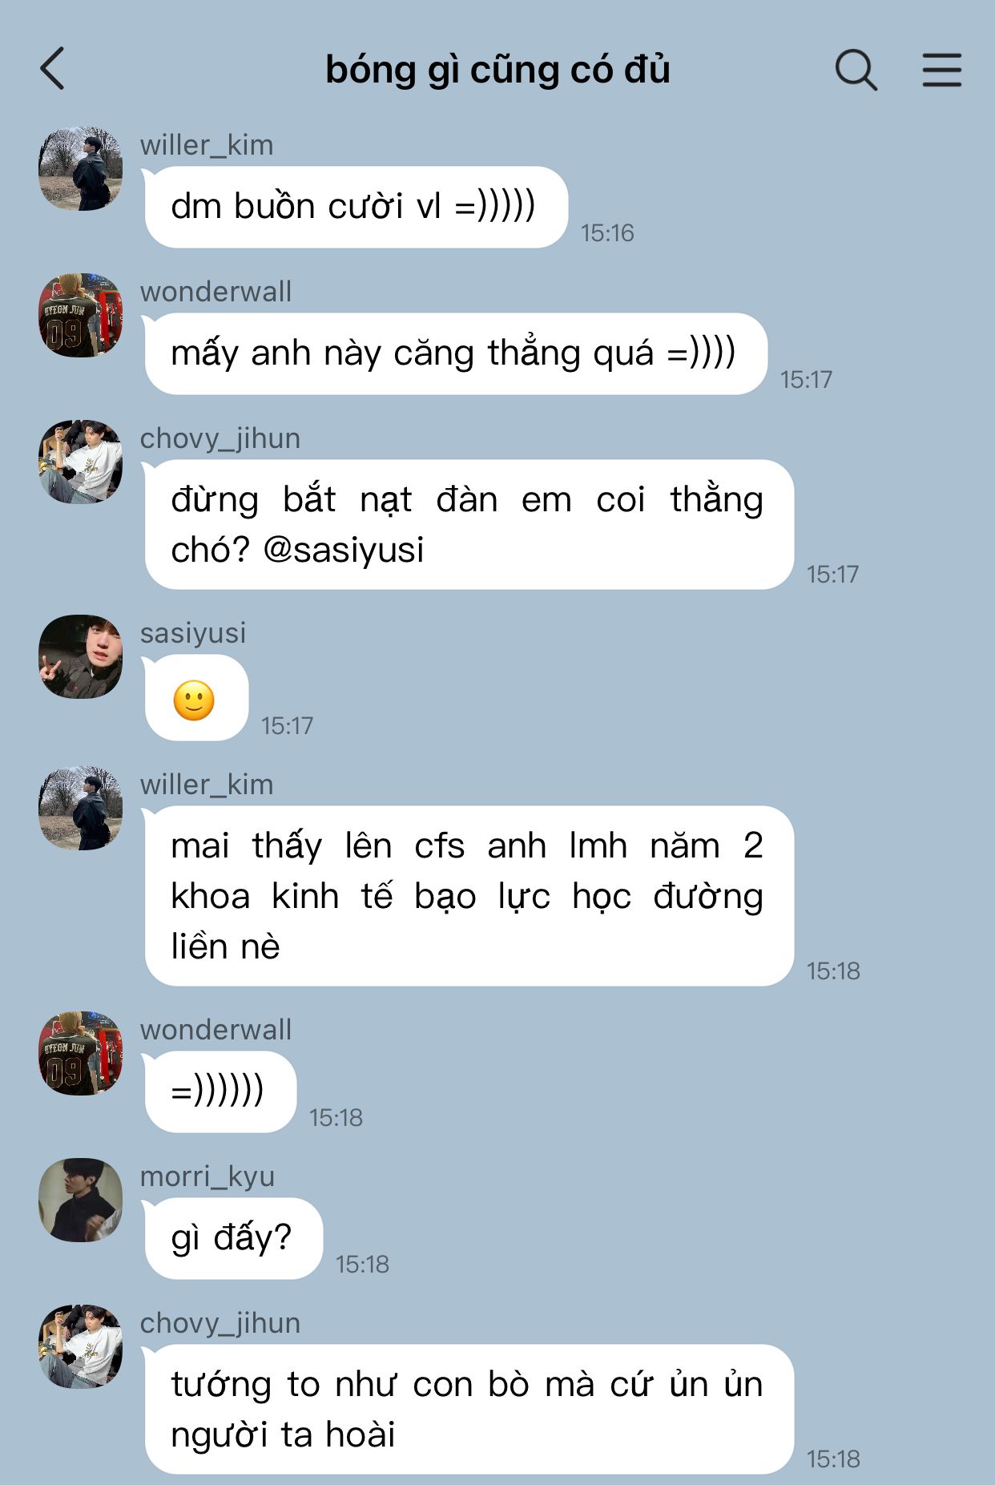
Task: Open willer_kim's avatar beside the cfs message
Action: click(x=80, y=808)
